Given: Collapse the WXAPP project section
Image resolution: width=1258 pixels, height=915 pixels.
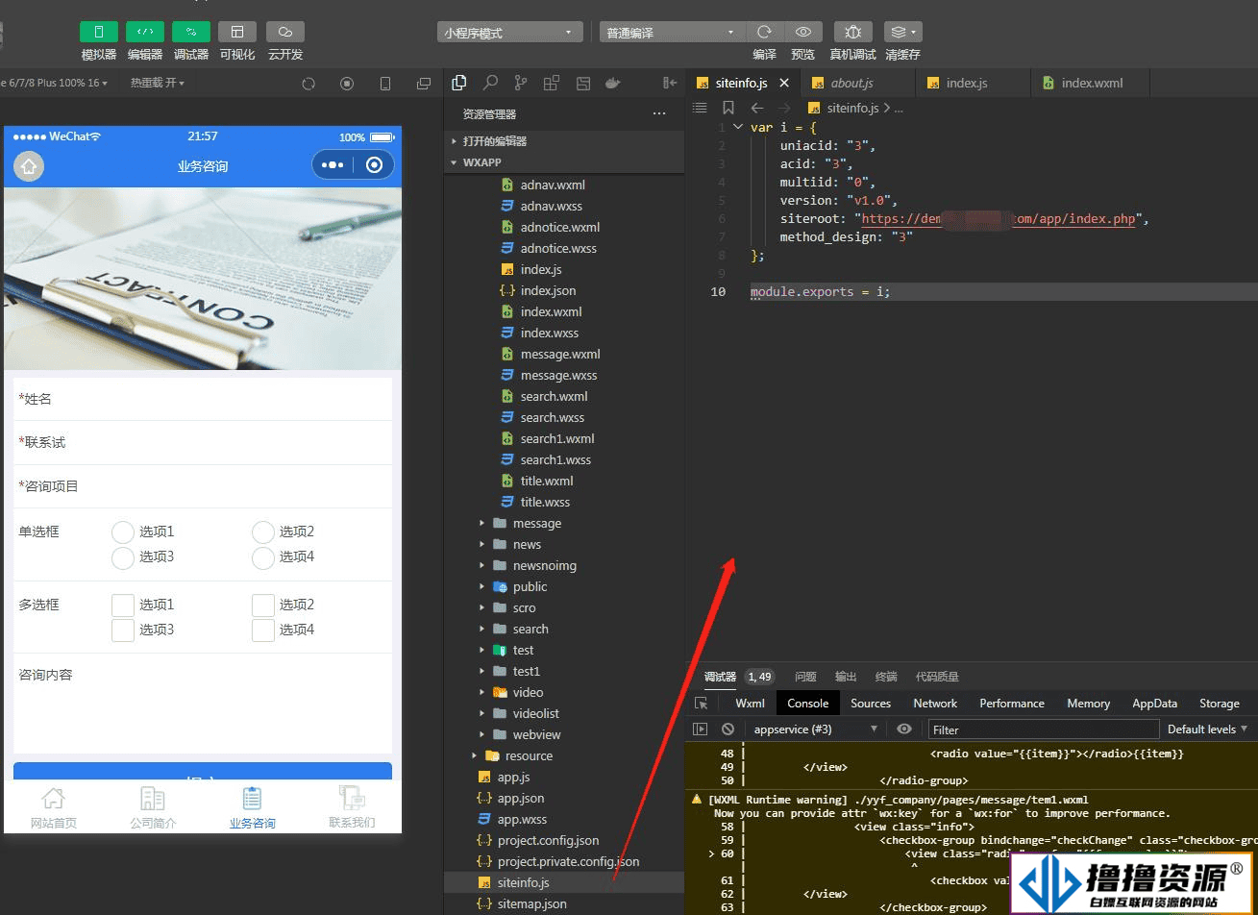Looking at the screenshot, I should tap(564, 162).
